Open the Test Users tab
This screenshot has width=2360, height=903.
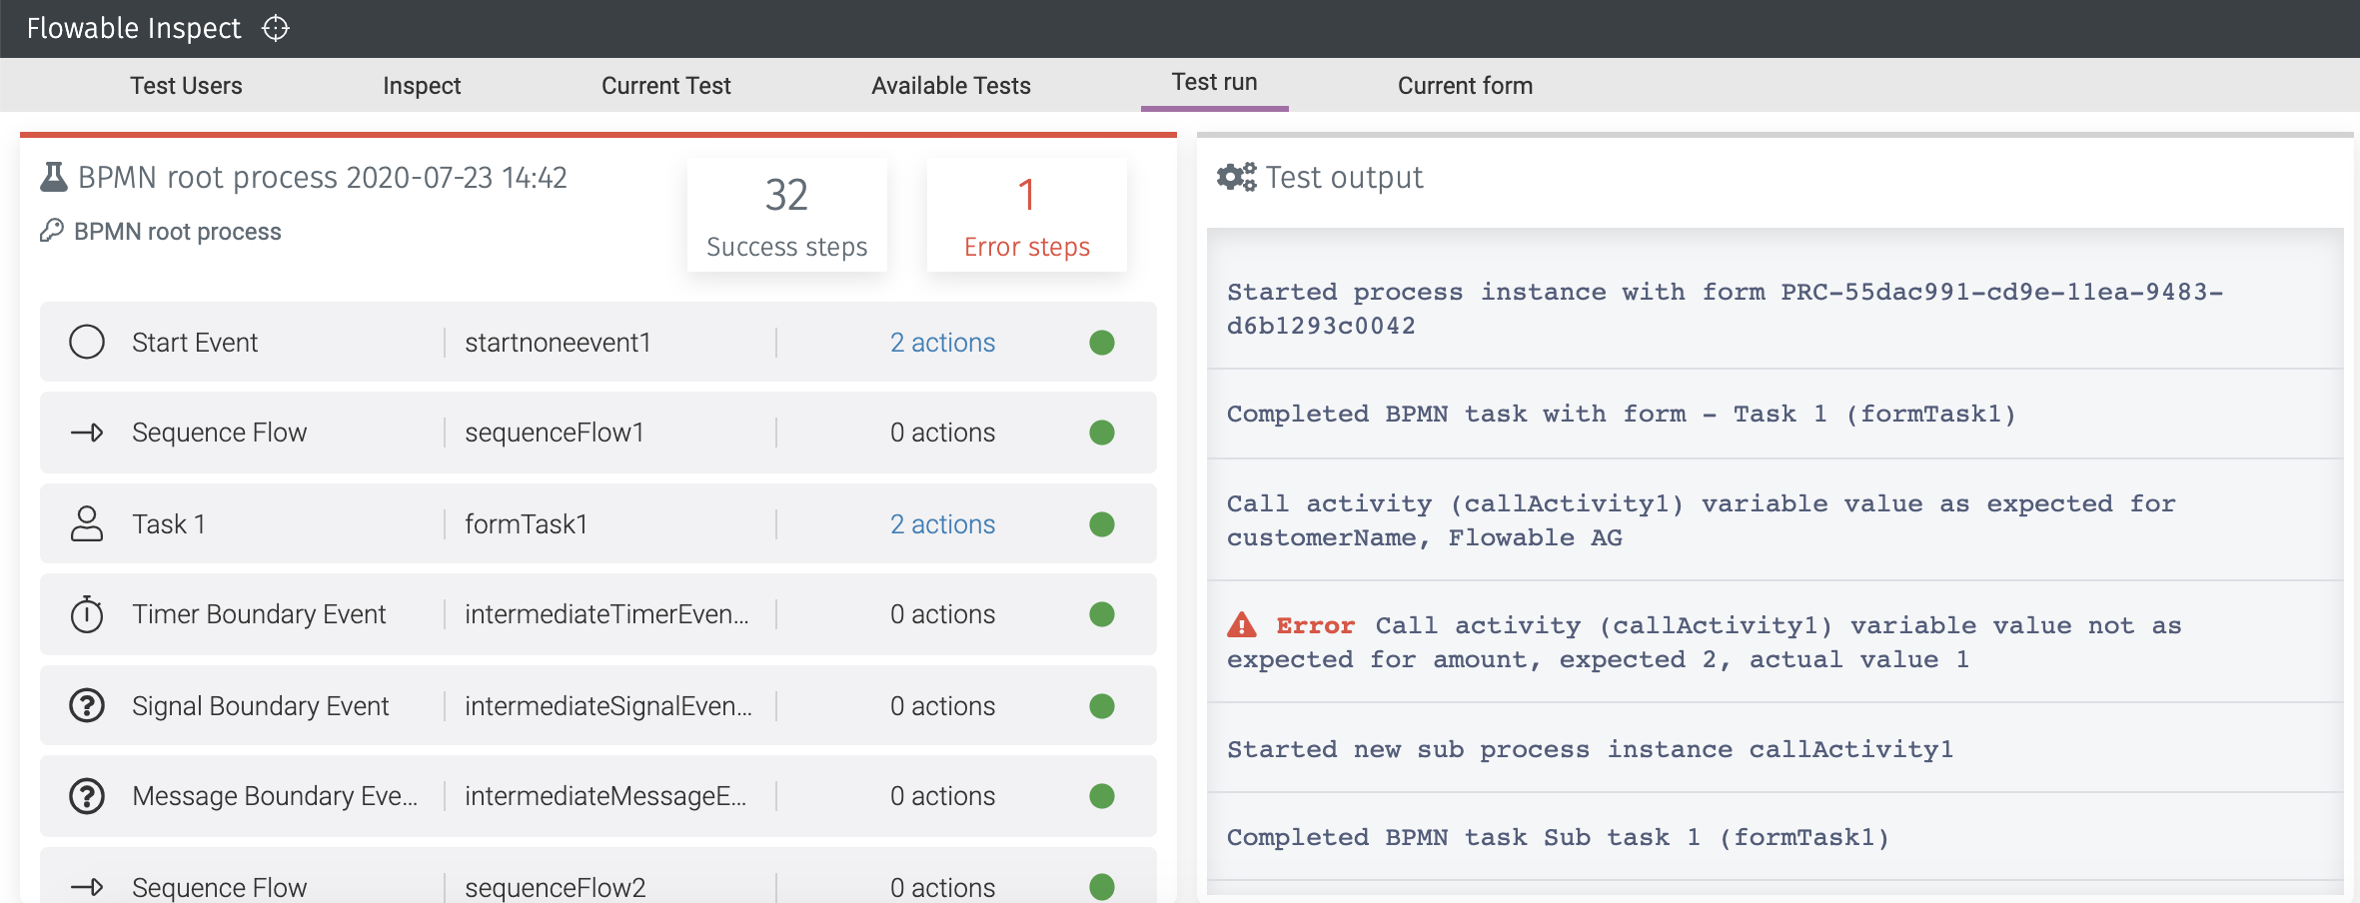[x=187, y=86]
